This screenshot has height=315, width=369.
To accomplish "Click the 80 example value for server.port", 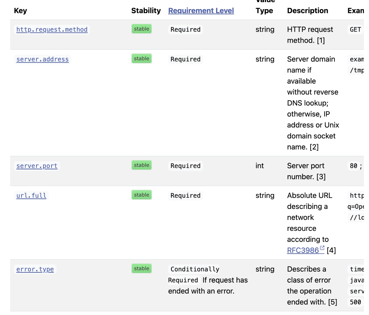I will coord(354,166).
